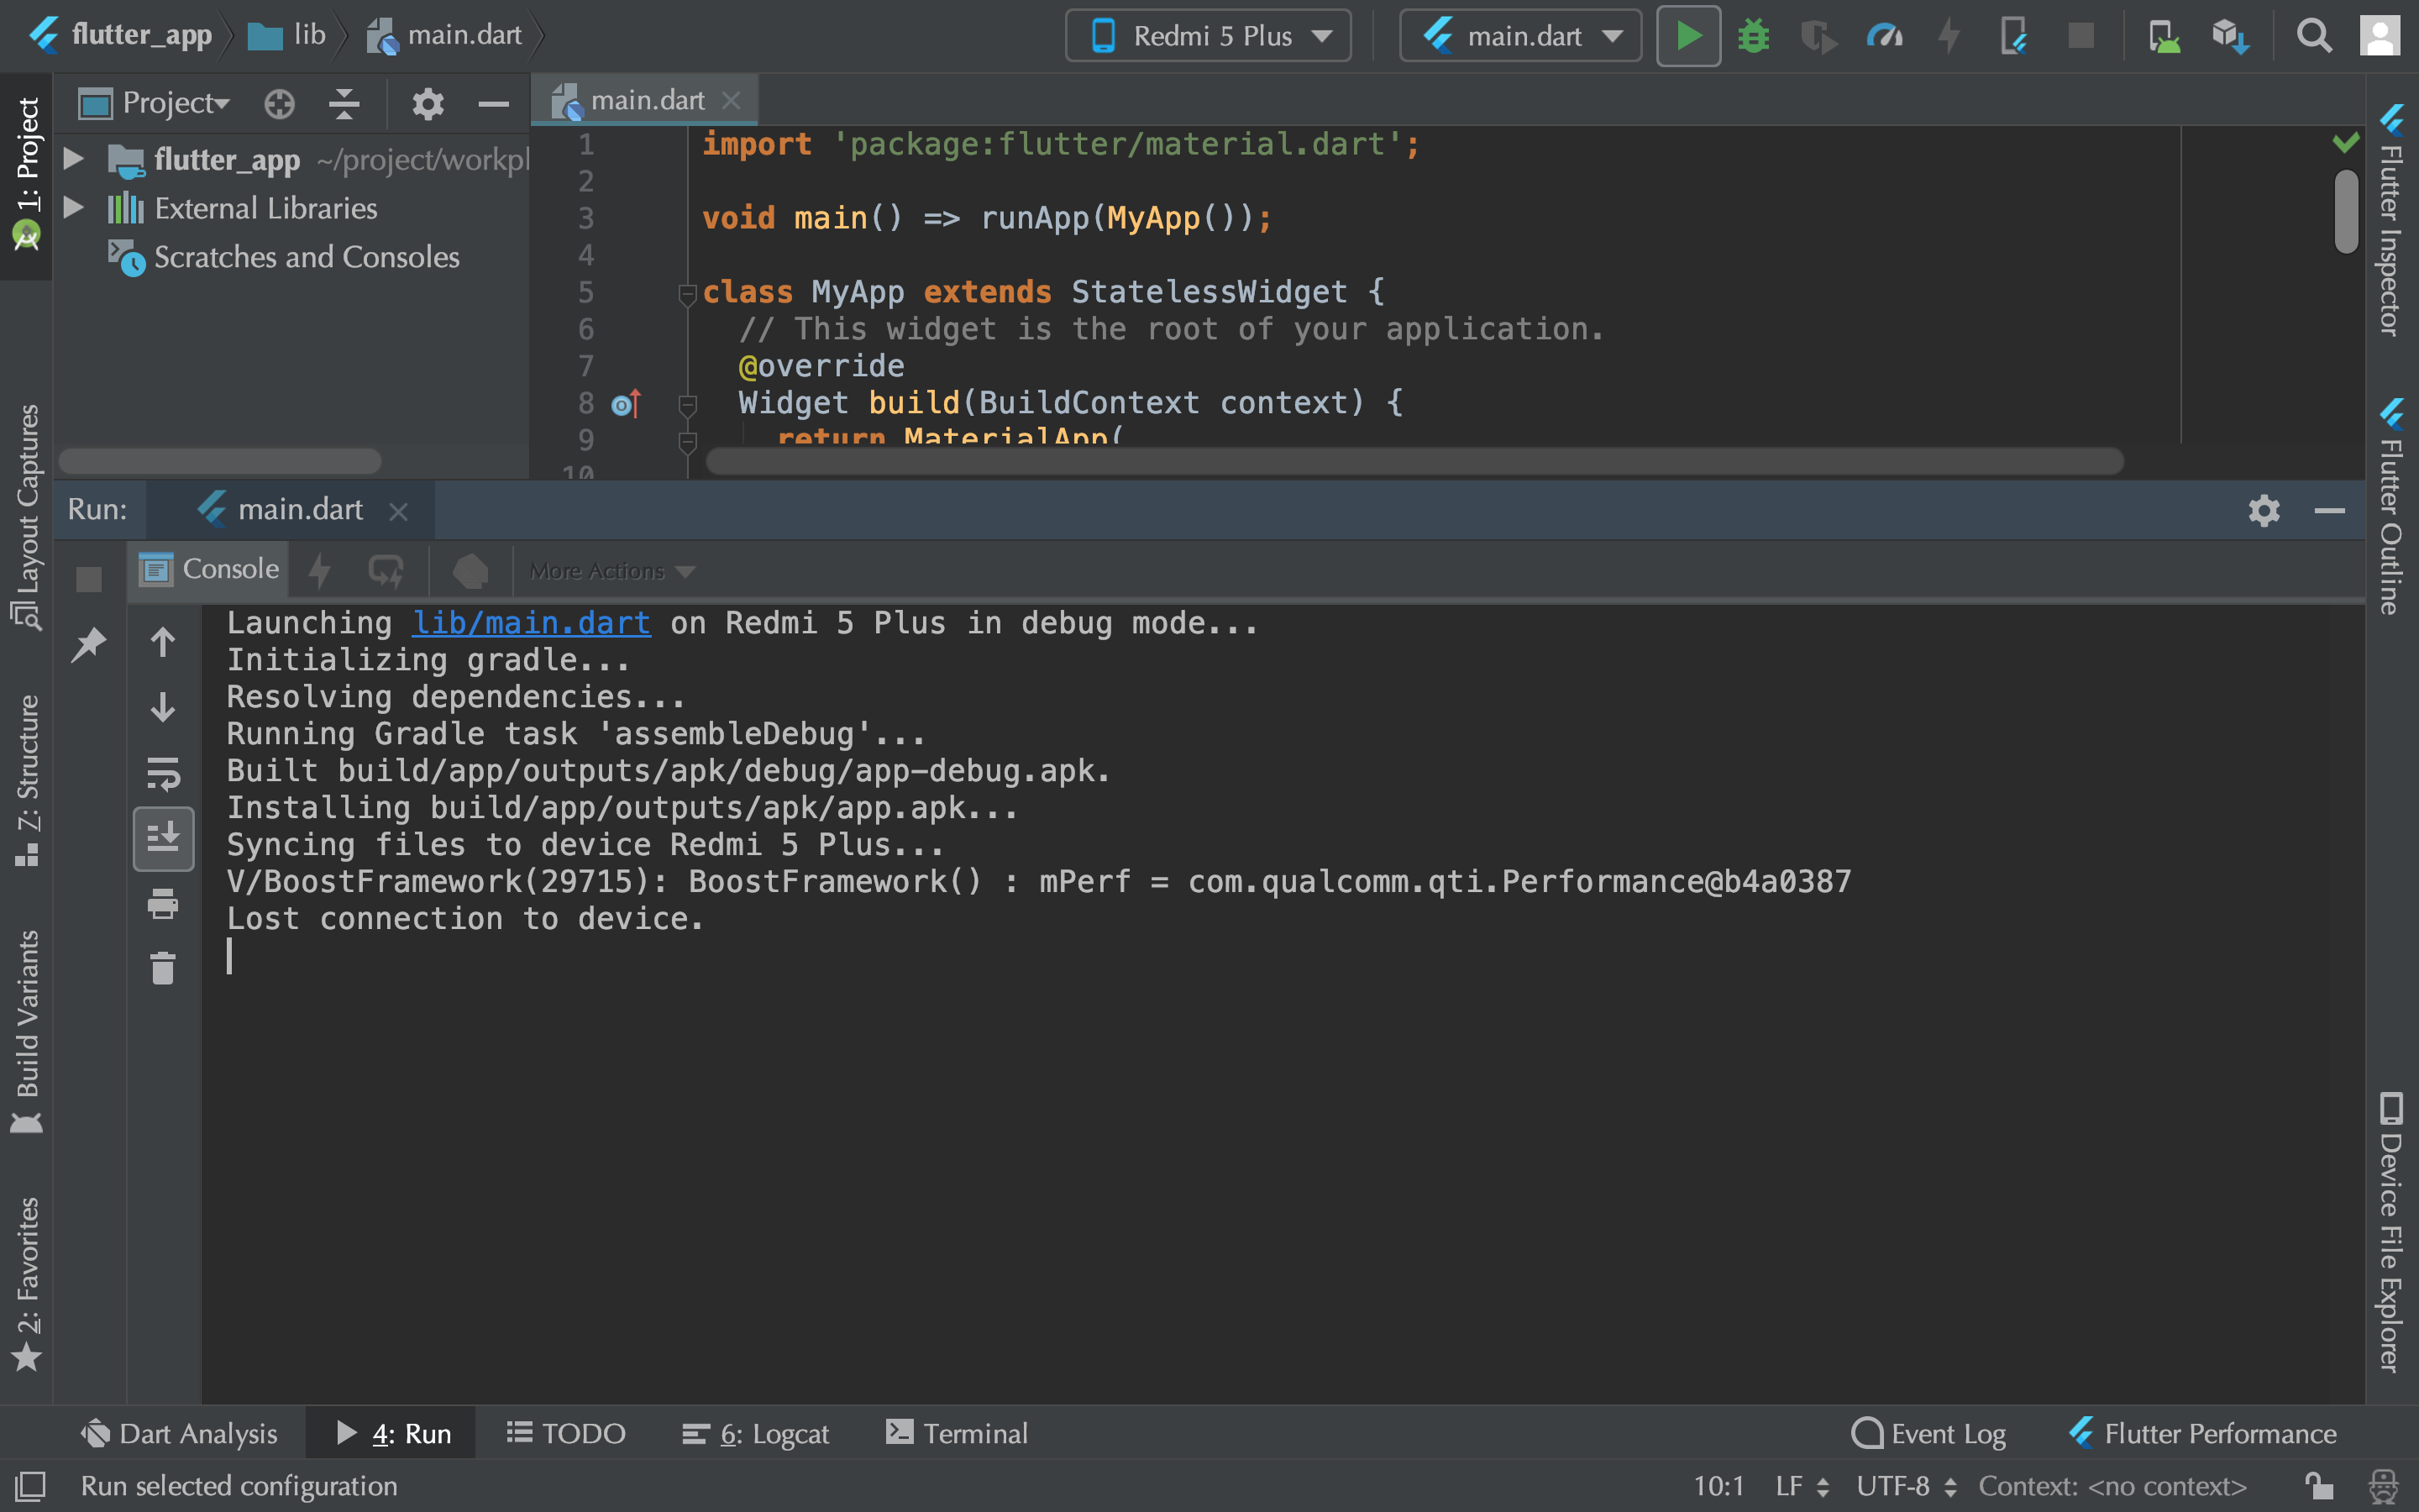Switch to the Logcat tool tab

click(x=756, y=1434)
